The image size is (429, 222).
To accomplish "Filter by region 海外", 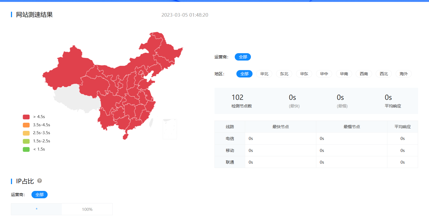I will click(x=404, y=74).
